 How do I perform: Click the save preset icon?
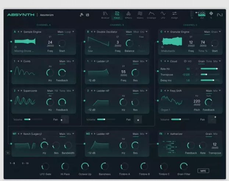coord(87,15)
